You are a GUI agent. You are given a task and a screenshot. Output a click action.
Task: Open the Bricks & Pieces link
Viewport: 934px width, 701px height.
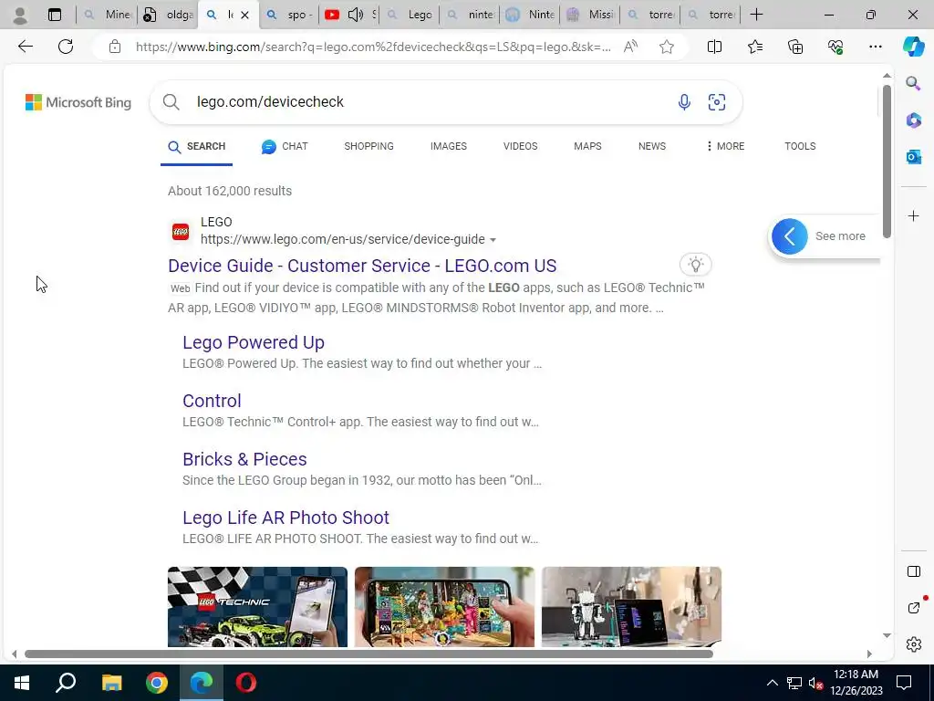[x=244, y=460]
